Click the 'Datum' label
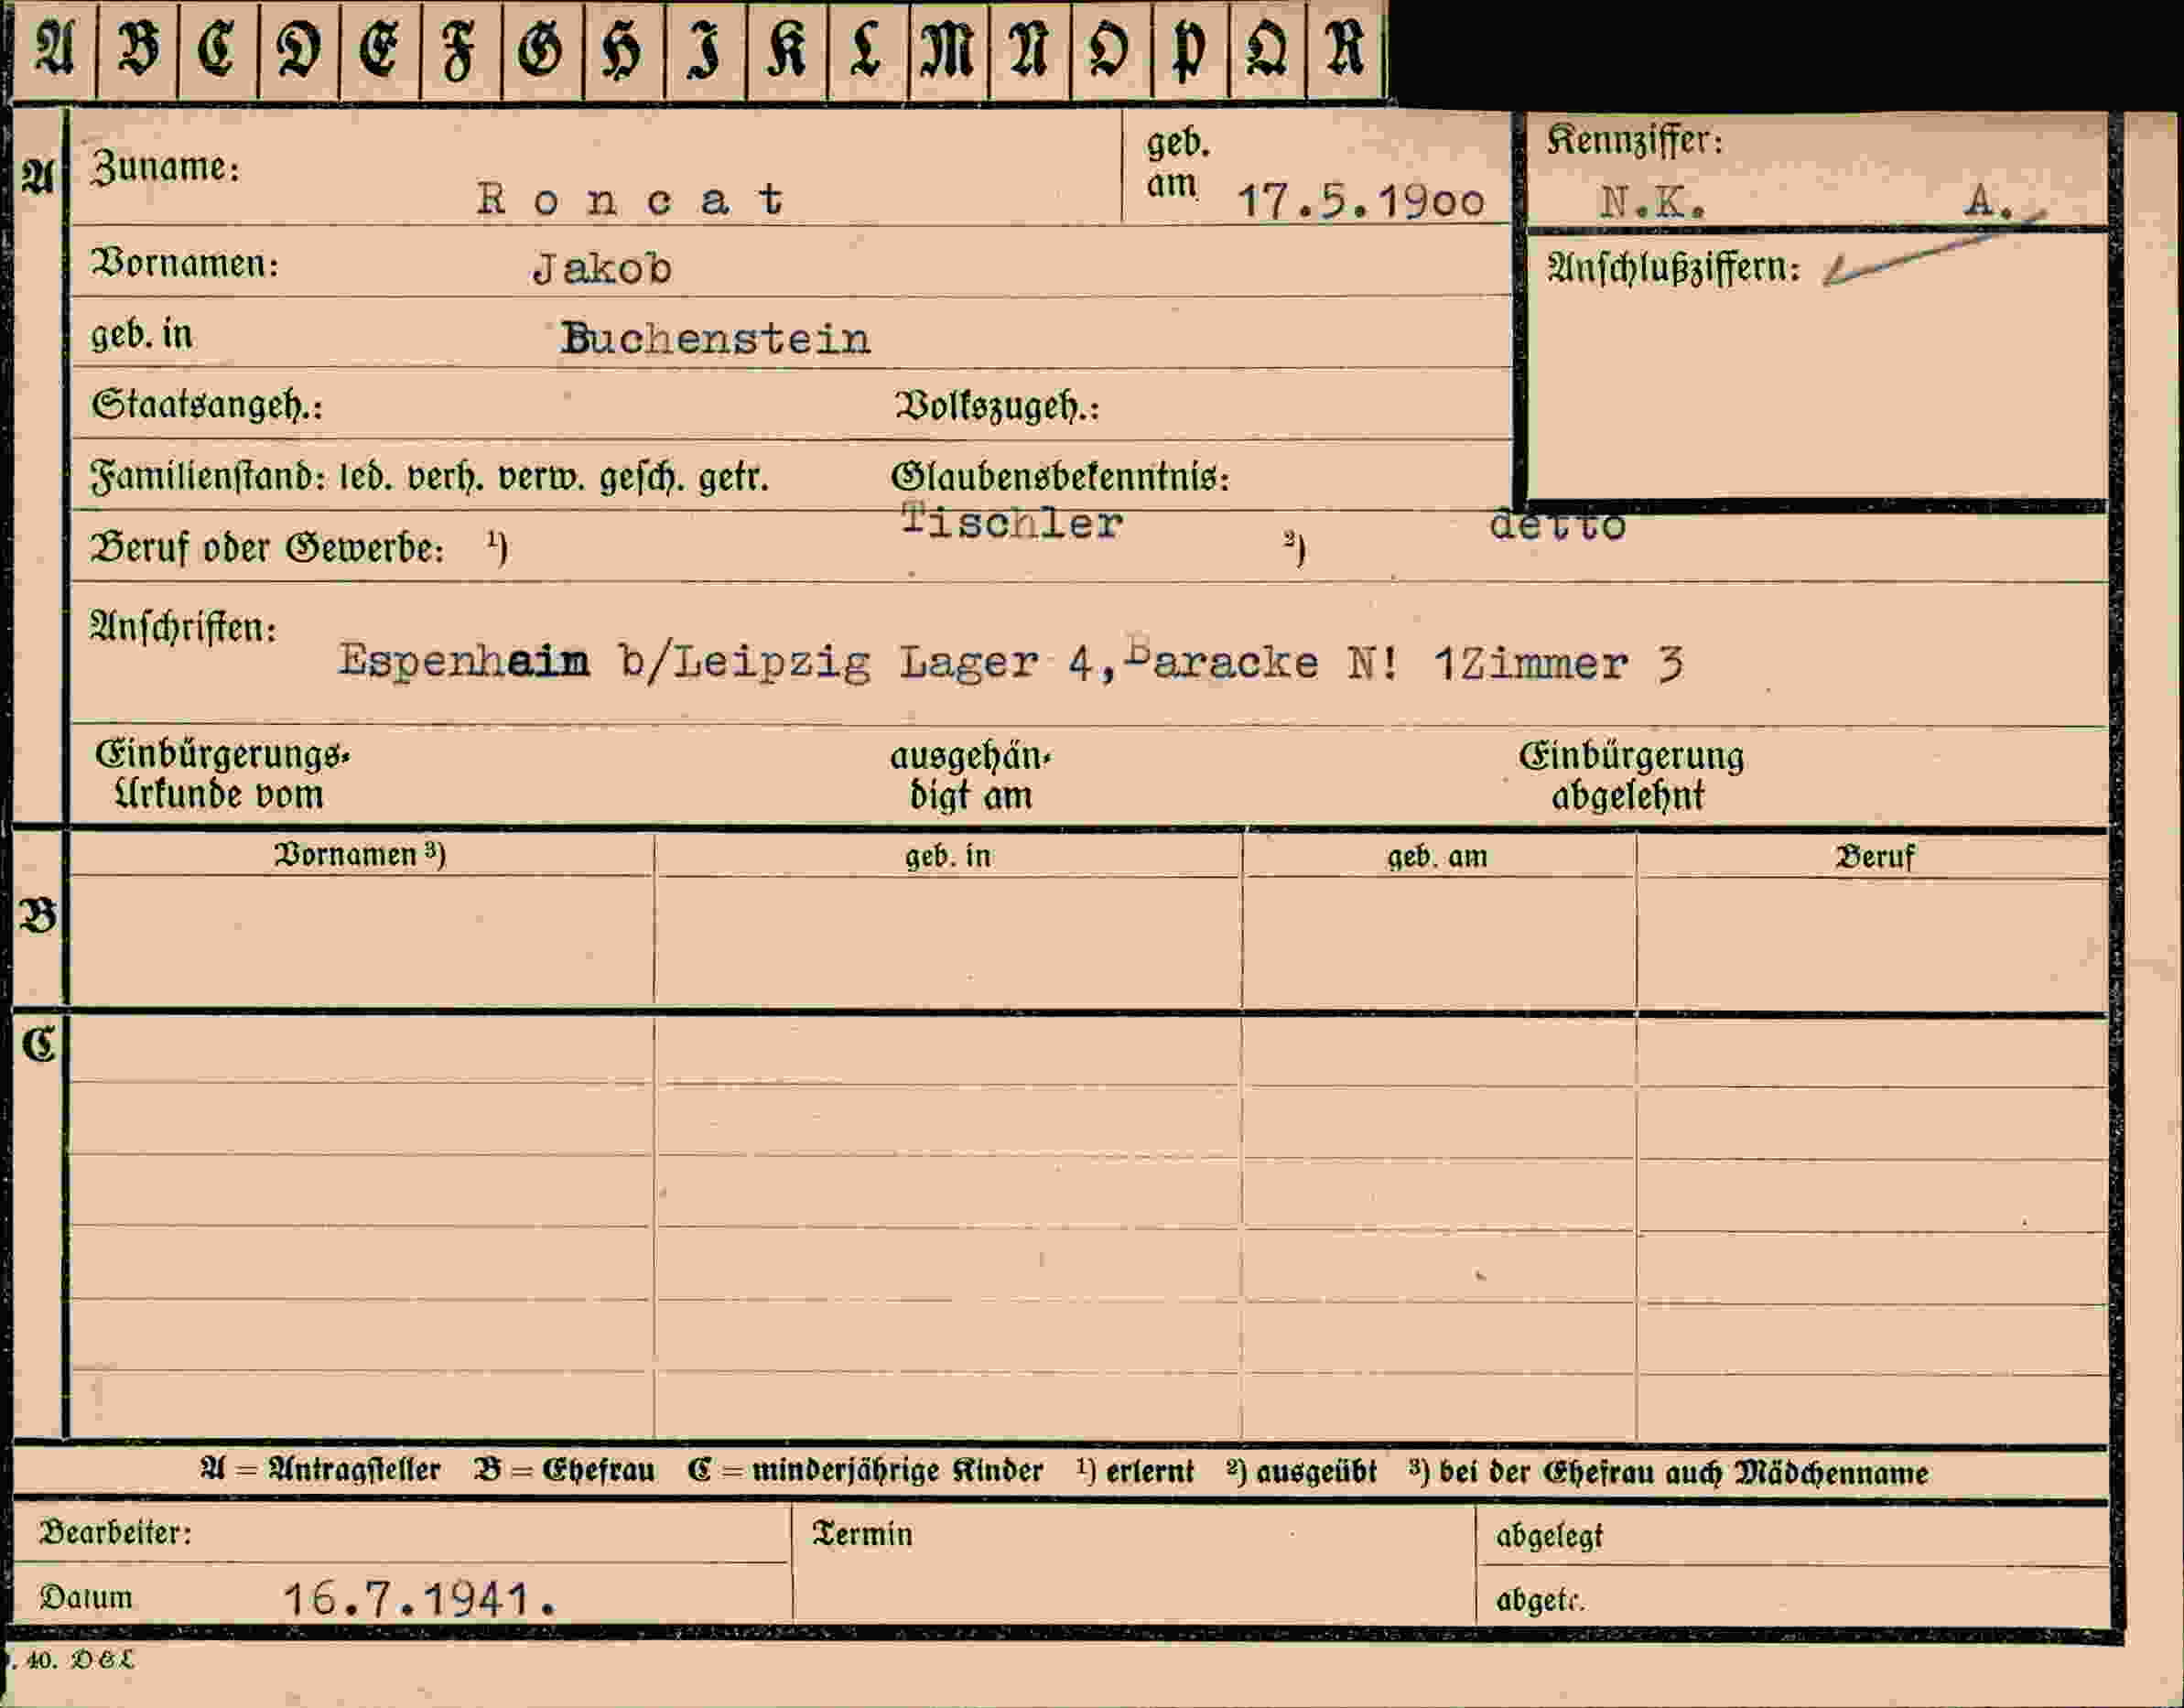This screenshot has height=1708, width=2184. [86, 1597]
